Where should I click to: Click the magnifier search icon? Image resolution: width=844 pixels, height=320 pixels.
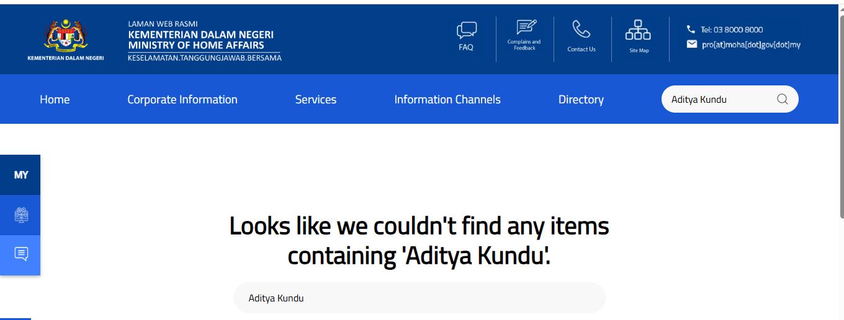(x=782, y=99)
